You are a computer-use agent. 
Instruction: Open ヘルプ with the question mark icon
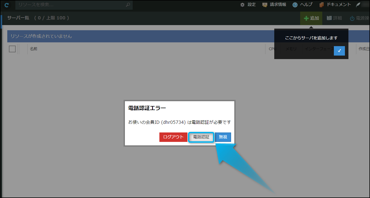(302, 5)
